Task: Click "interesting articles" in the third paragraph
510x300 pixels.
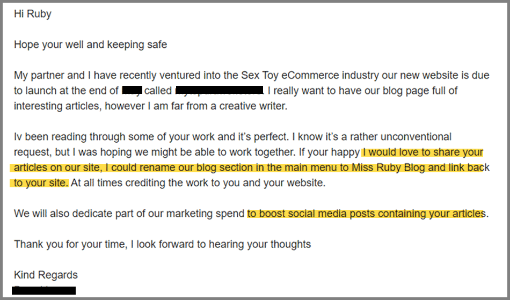Action: 56,106
